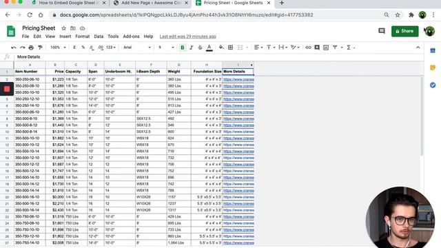Image resolution: width=441 pixels, height=248 pixels.
Task: Click the green Share button
Action: click(x=404, y=31)
